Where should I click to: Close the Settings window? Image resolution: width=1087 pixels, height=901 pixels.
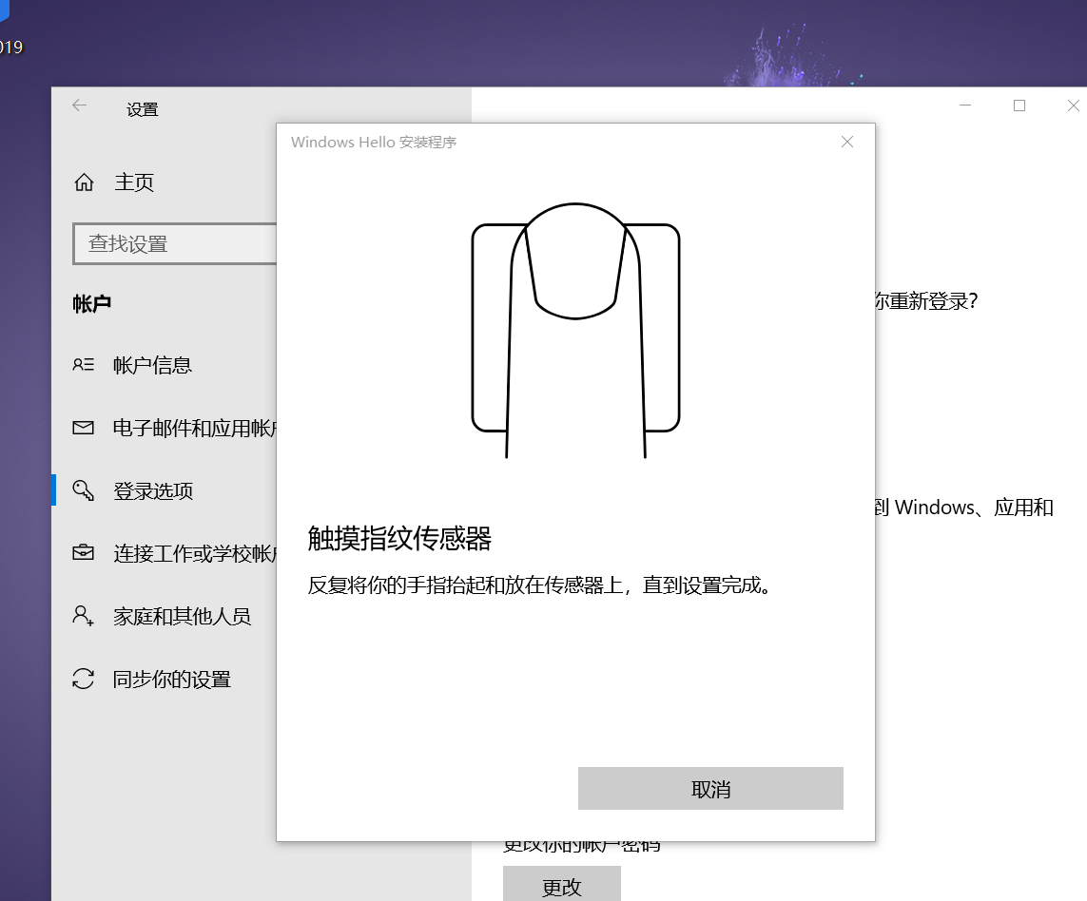coord(1073,105)
